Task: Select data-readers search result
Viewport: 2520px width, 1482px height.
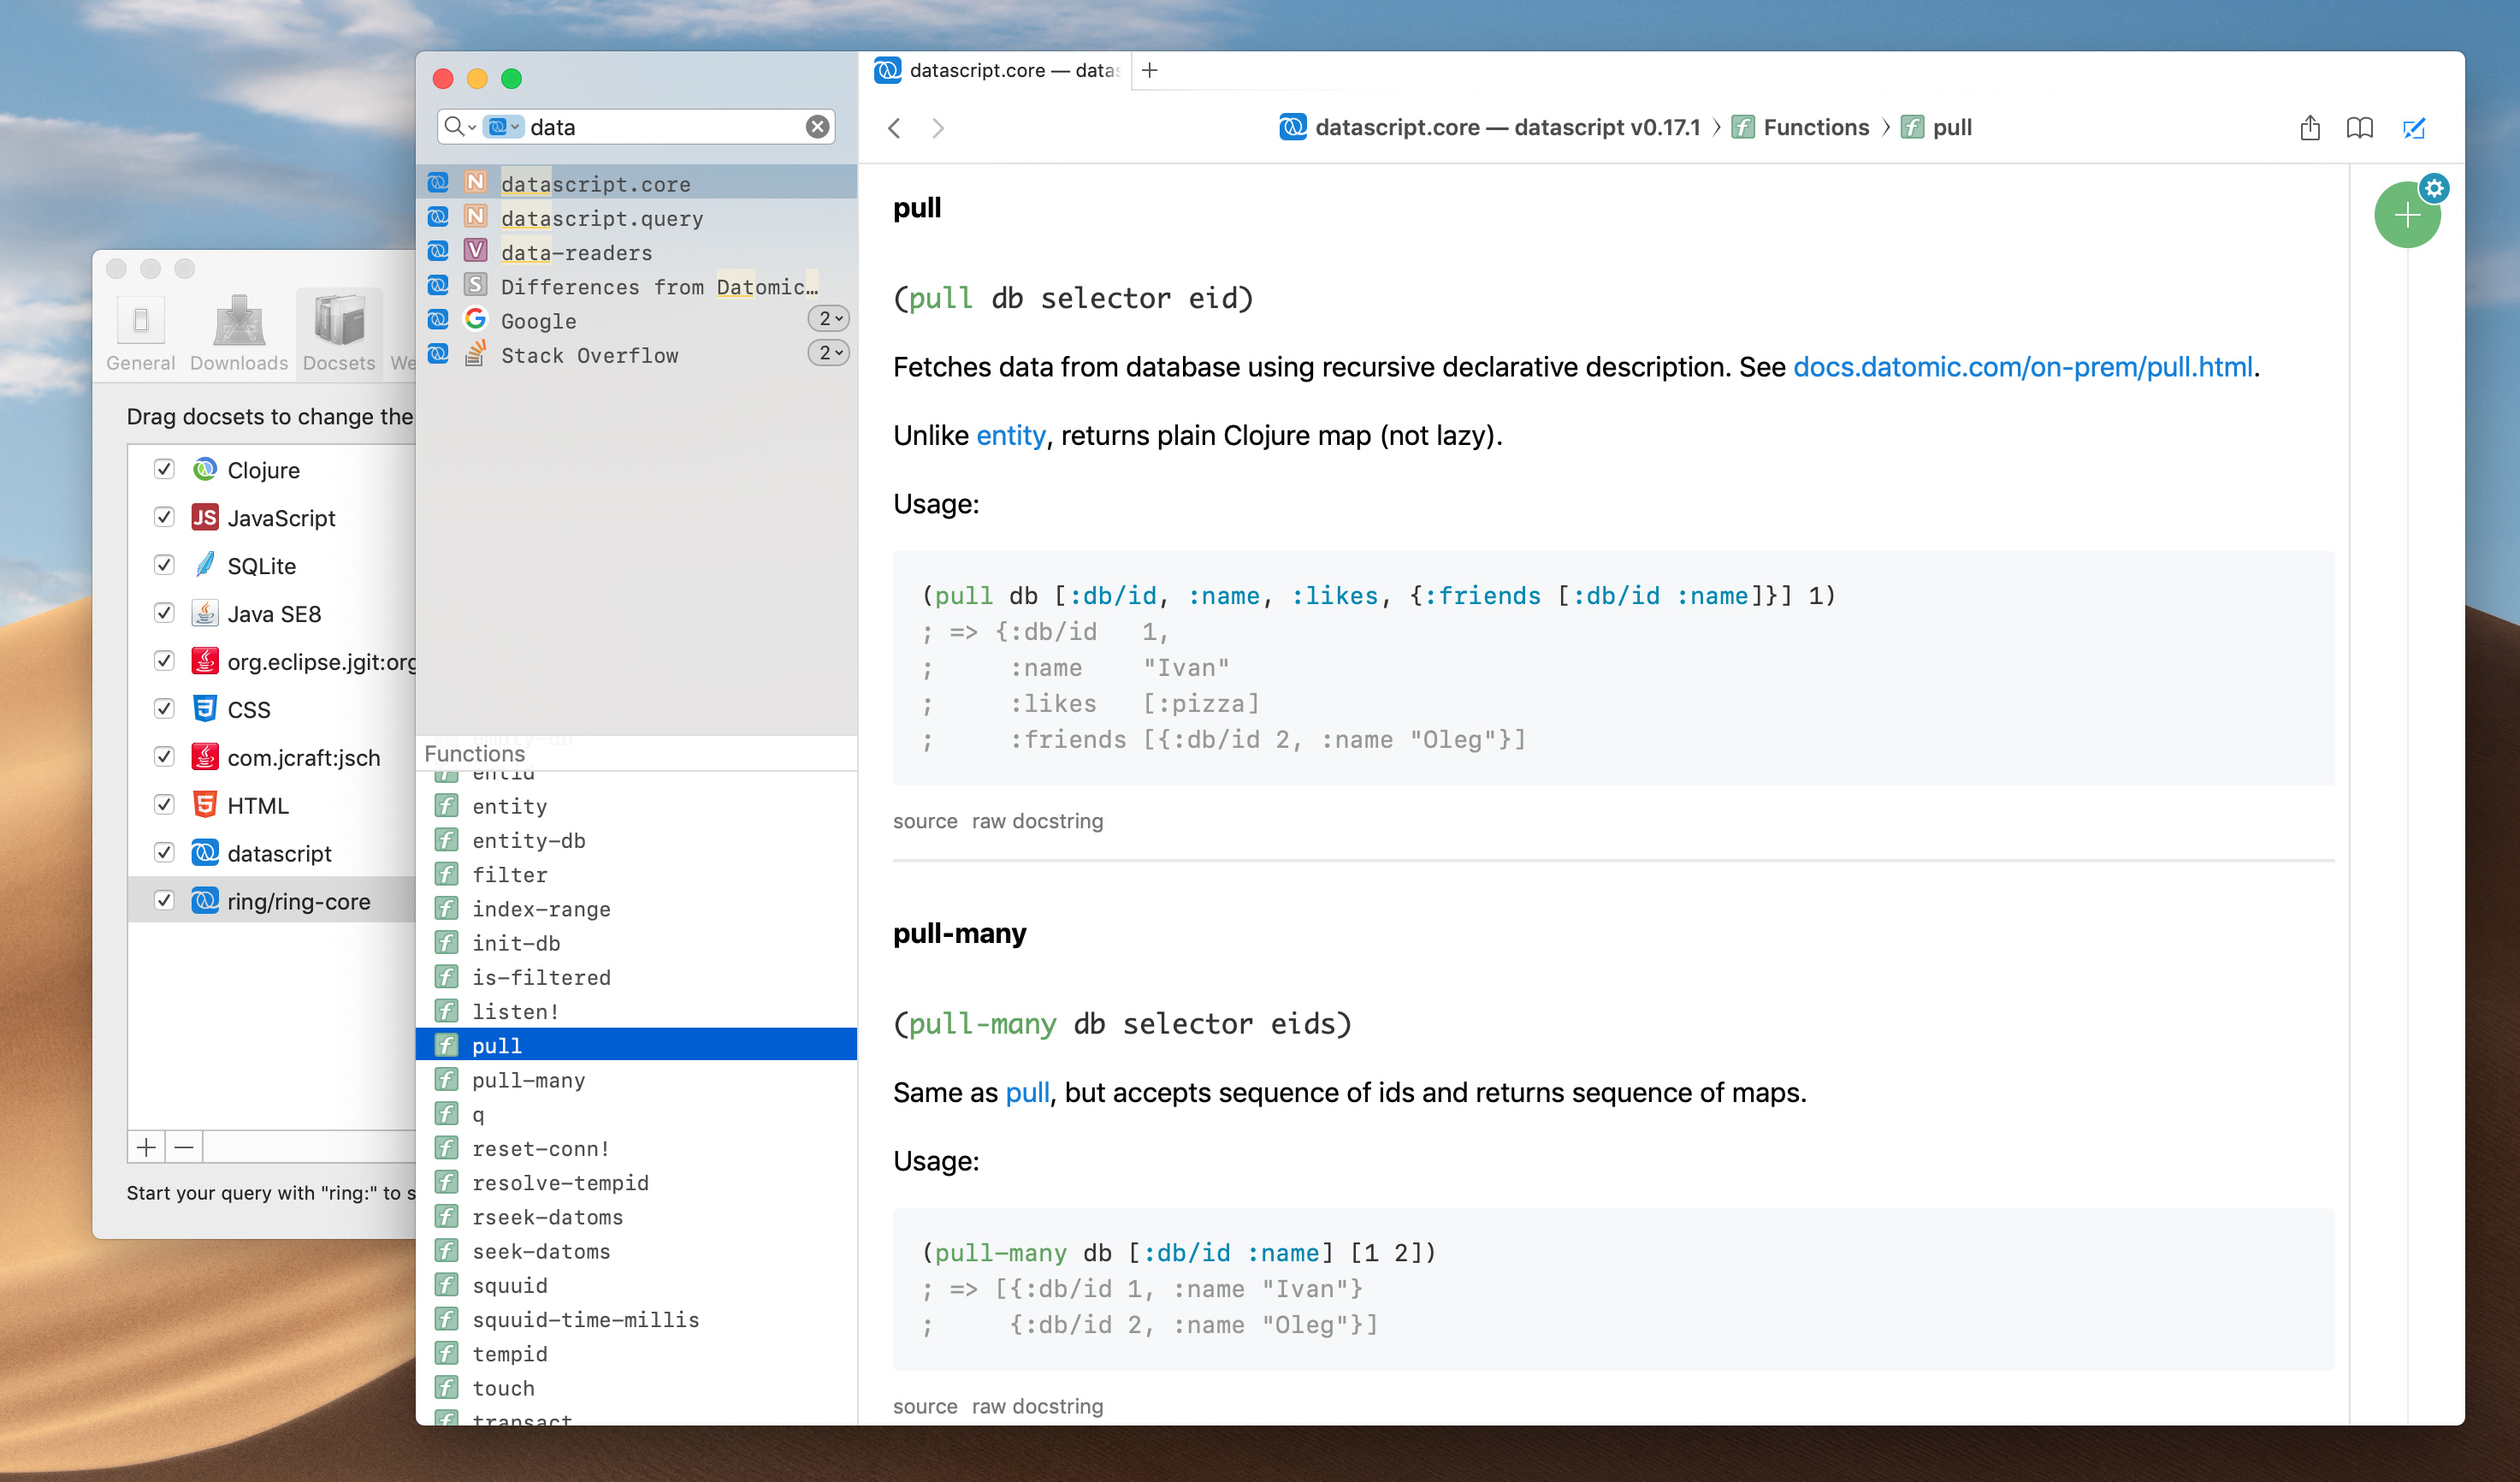Action: click(636, 253)
